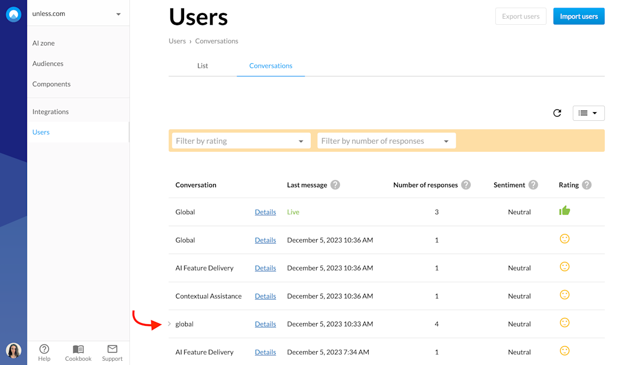Screen dimensions: 644x365
Task: Click smiley rating for Global 10:36 AM row
Action: (x=565, y=239)
